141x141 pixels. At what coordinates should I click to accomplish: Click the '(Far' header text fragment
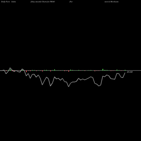pos(71,2)
